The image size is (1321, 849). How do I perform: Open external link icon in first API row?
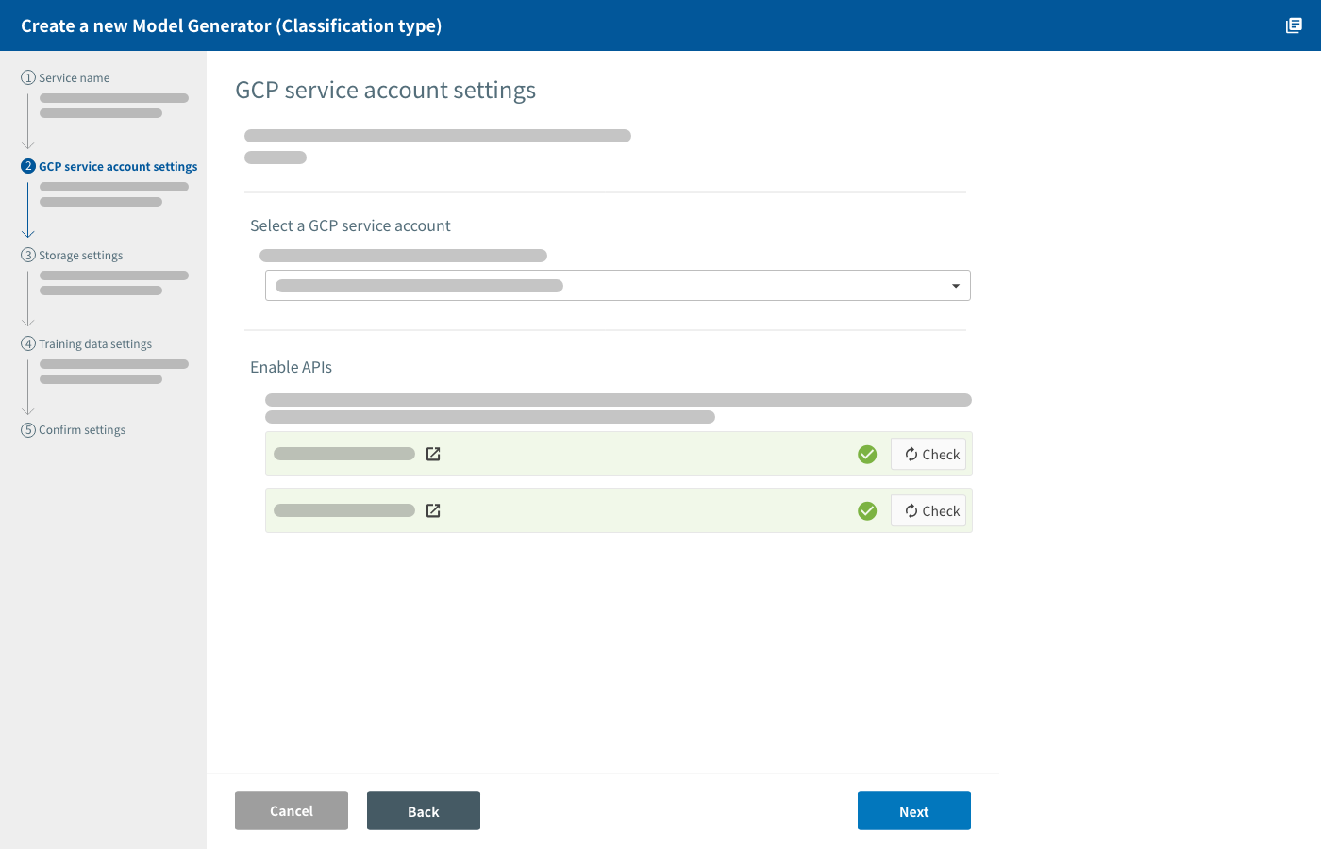tap(433, 454)
